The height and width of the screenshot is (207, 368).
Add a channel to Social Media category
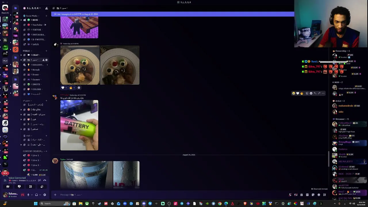pos(46,16)
